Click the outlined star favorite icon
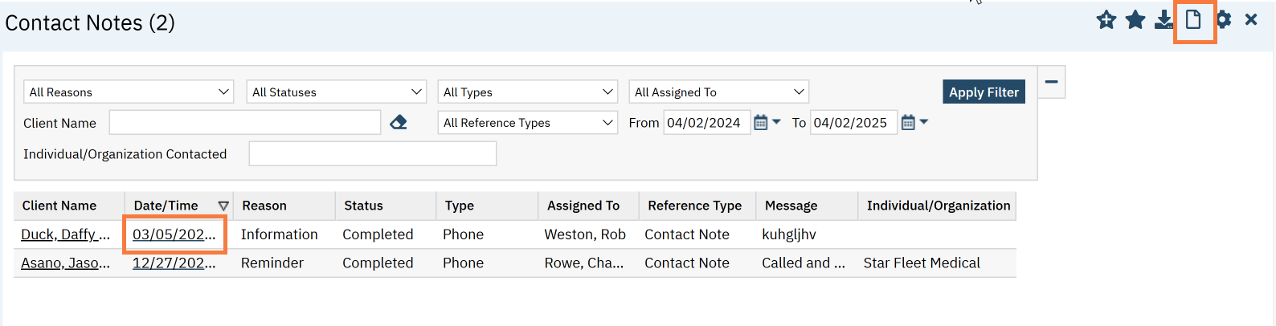The height and width of the screenshot is (326, 1276). (x=1106, y=20)
